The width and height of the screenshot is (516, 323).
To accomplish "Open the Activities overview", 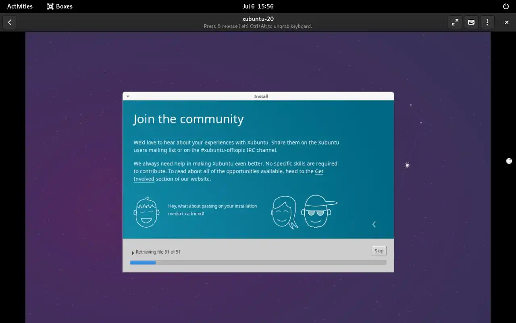I will 20,6.
